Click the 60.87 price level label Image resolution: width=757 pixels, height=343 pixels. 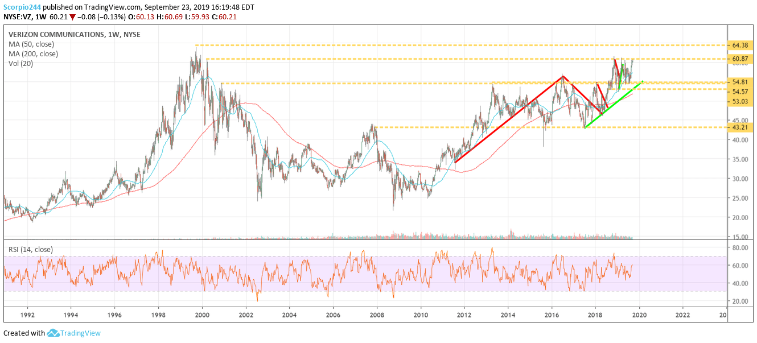click(x=739, y=59)
